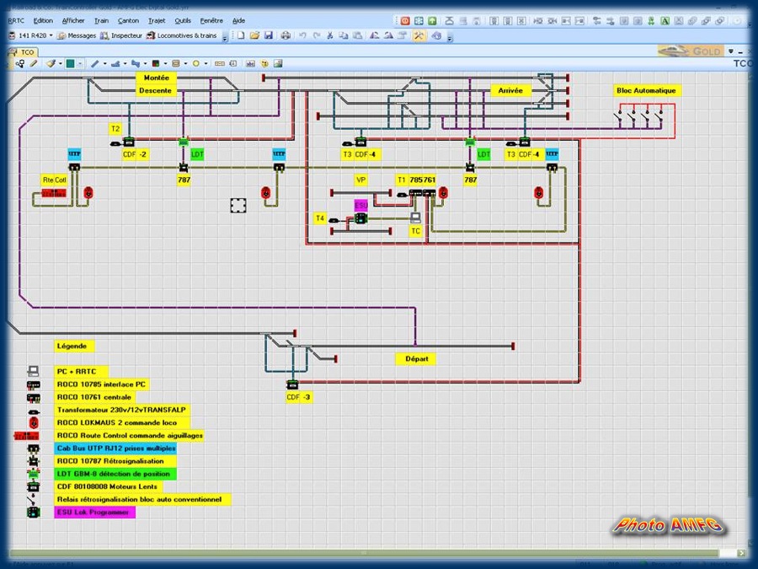758x569 pixels.
Task: Select the text label tool icon
Action: pos(250,63)
